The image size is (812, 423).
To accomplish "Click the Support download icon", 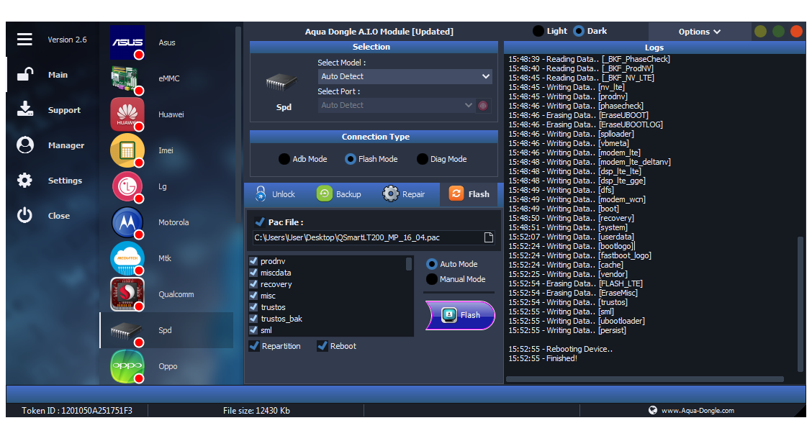I will pyautogui.click(x=25, y=109).
